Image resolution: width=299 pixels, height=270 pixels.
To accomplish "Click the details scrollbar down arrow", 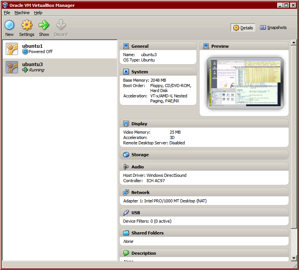I will coord(294,258).
